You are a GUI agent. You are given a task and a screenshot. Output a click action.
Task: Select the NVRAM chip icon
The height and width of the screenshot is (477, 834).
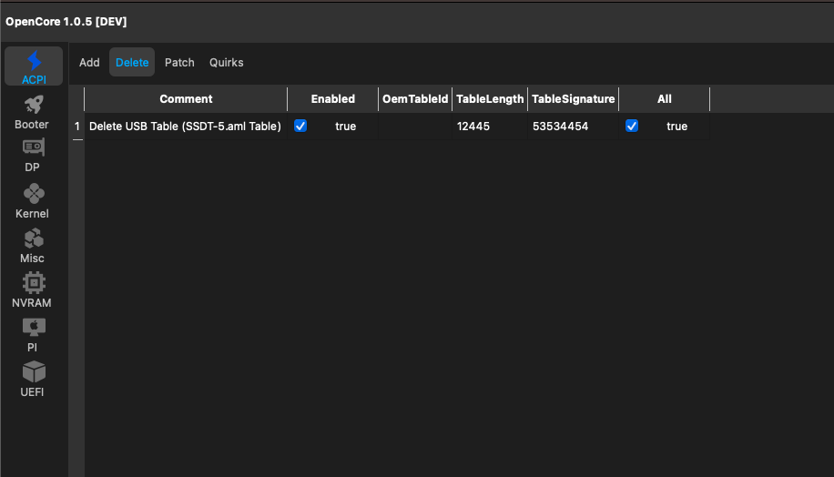click(x=33, y=283)
